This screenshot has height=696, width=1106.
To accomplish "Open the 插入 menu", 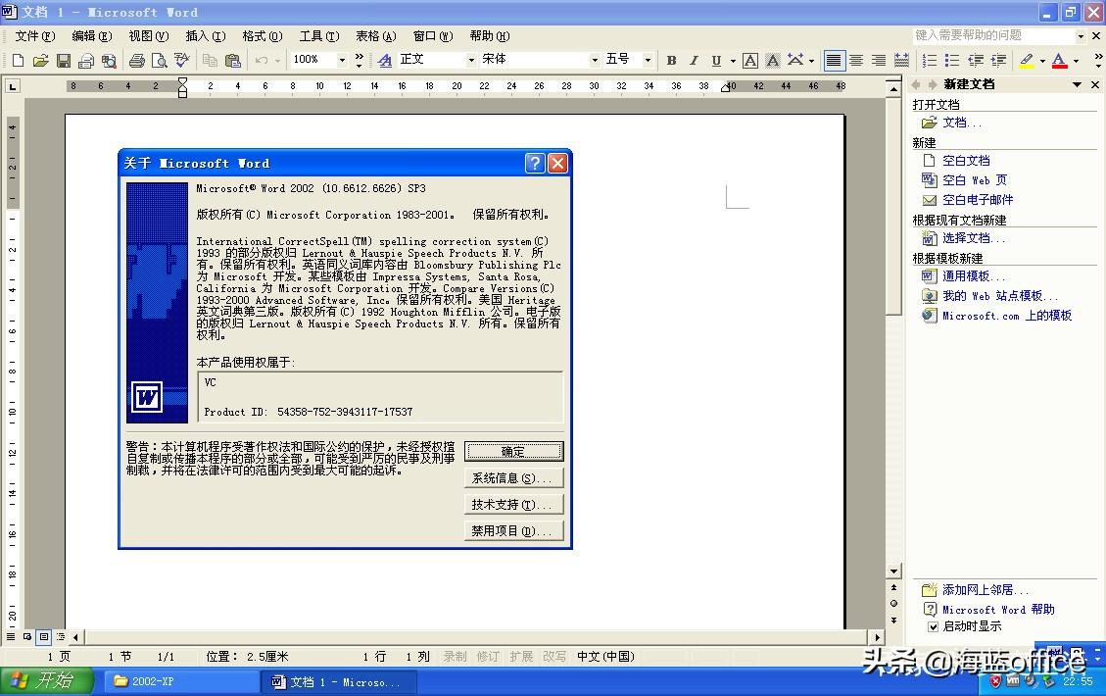I will 206,36.
